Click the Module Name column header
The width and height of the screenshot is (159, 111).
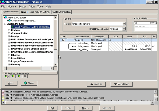(82, 37)
